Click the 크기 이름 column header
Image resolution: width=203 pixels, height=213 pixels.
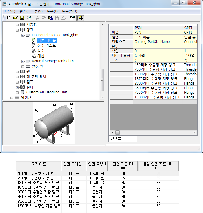(39, 166)
